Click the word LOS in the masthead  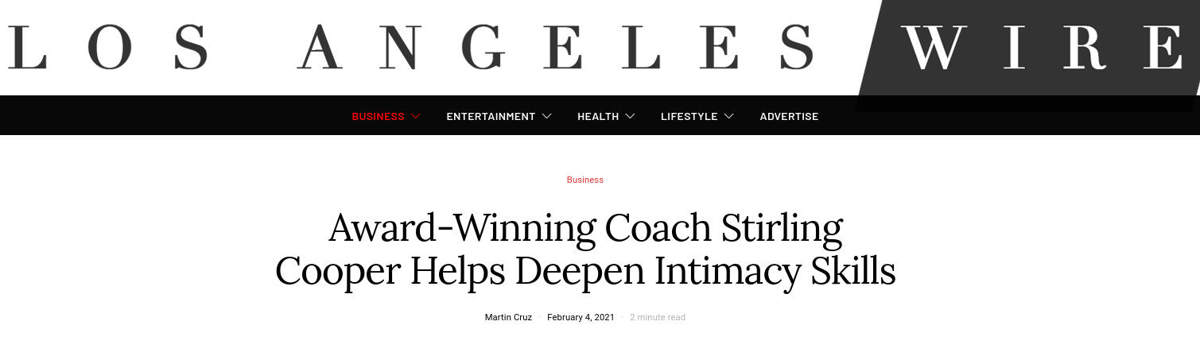coord(108,48)
